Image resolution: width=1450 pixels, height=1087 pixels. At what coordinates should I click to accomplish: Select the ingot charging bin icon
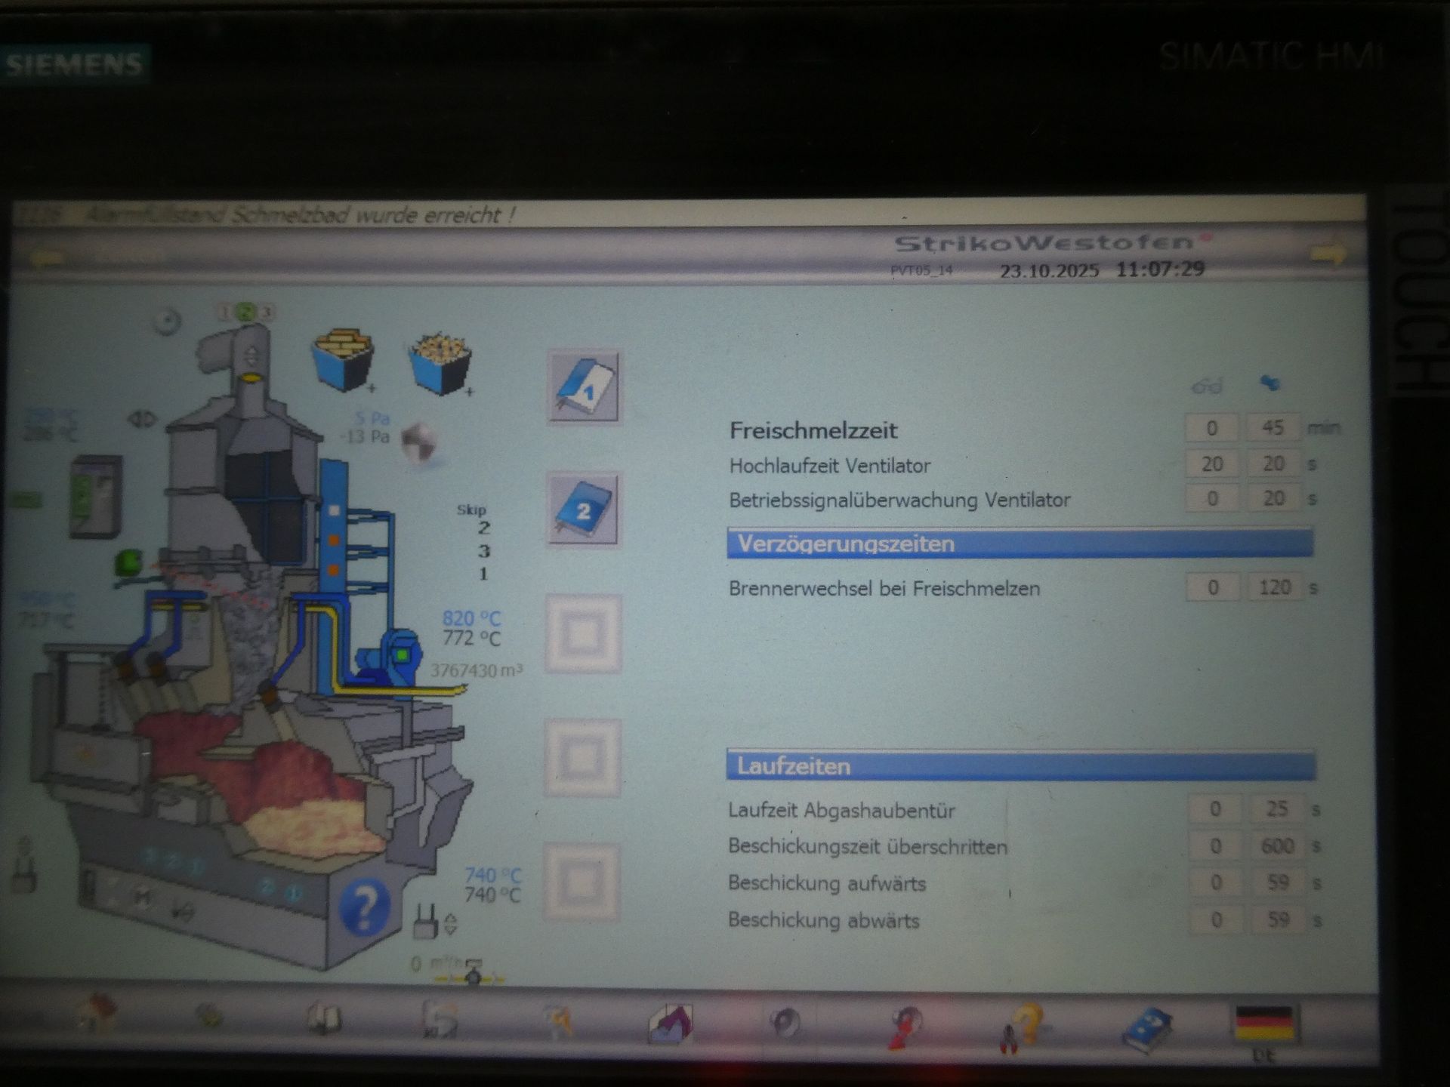pos(343,360)
